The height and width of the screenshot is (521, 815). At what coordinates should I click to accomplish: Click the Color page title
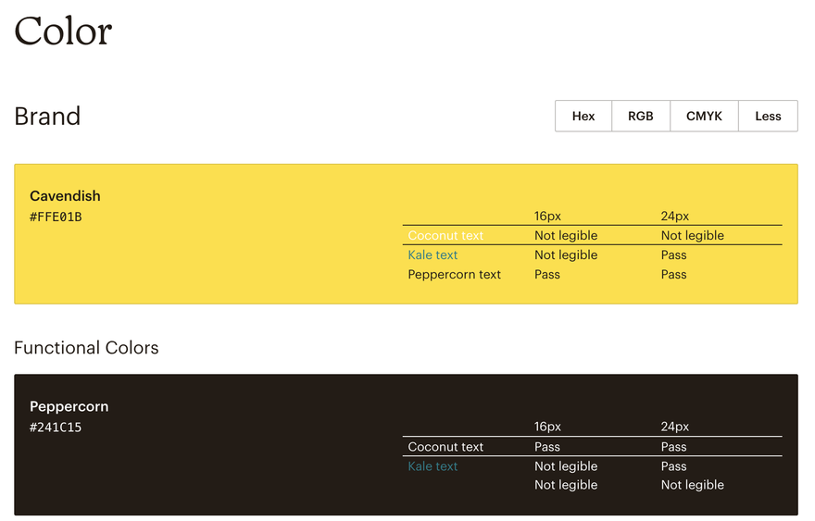63,31
